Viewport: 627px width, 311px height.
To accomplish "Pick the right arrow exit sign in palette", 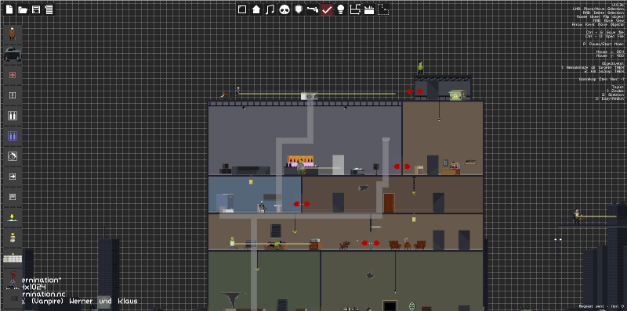I will (x=13, y=177).
